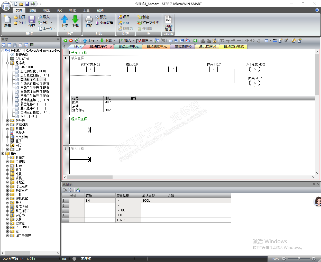This screenshot has height=262, width=321.
Task: Click the insert row icon in the variable table
Action: point(65,190)
